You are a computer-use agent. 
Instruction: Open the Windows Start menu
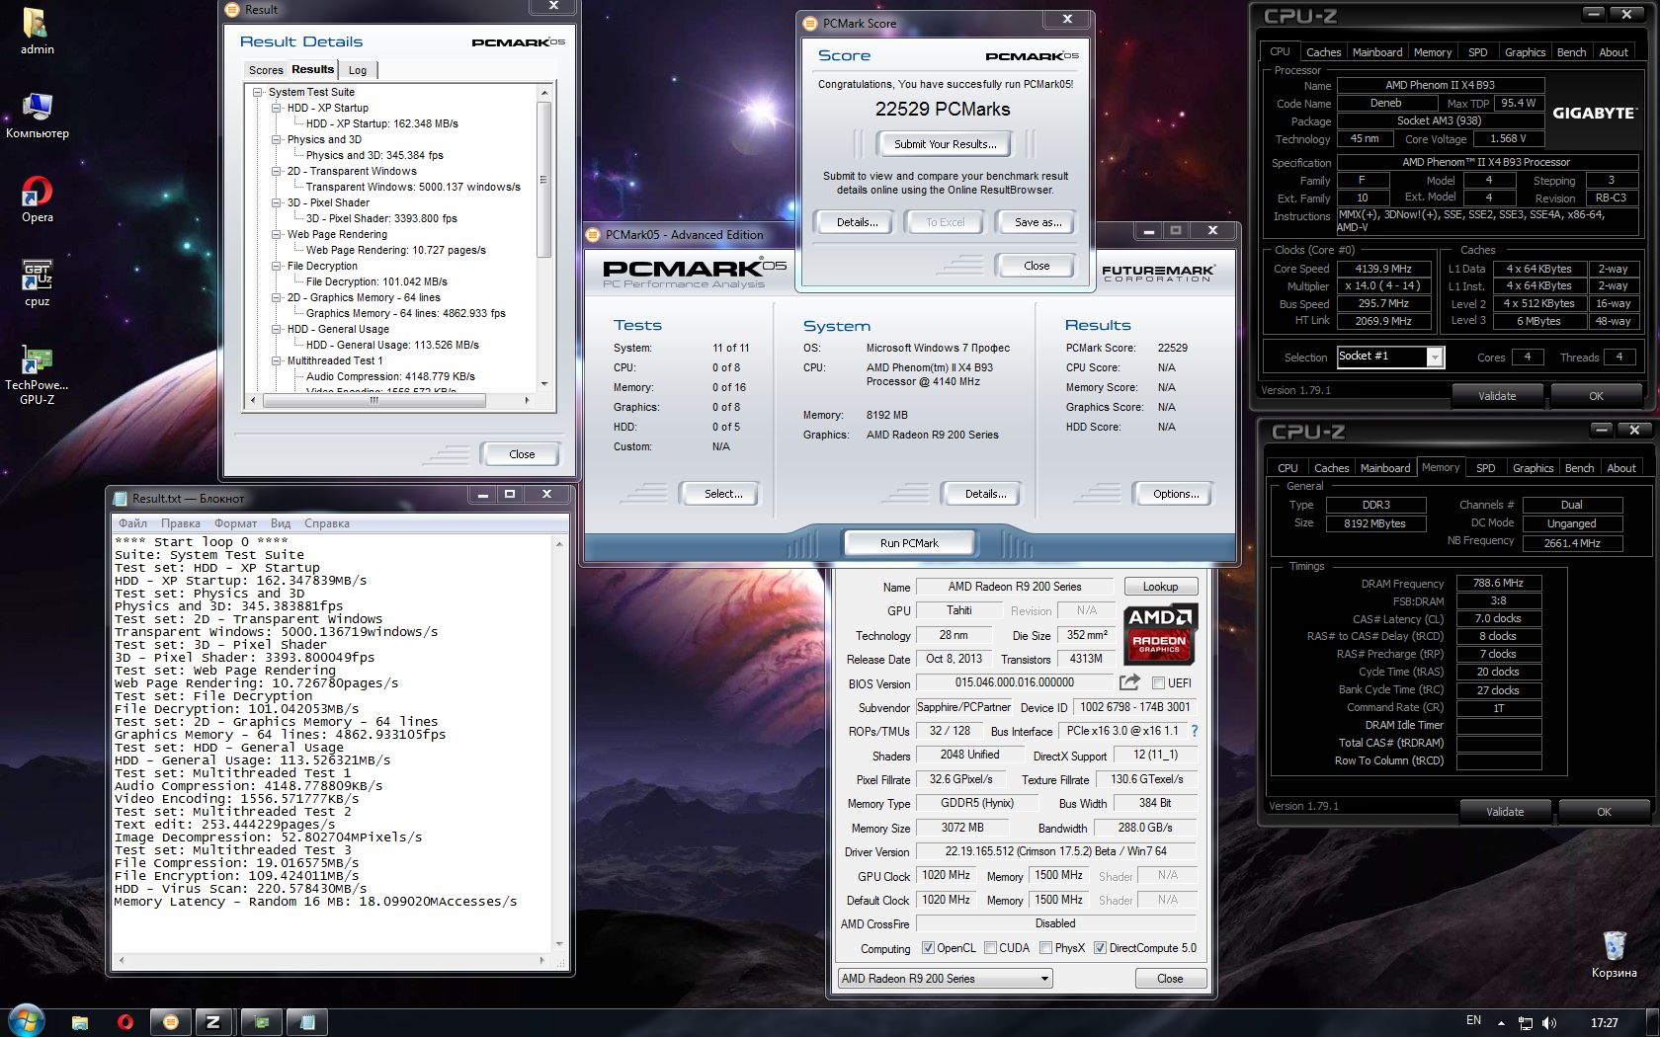(x=27, y=1021)
